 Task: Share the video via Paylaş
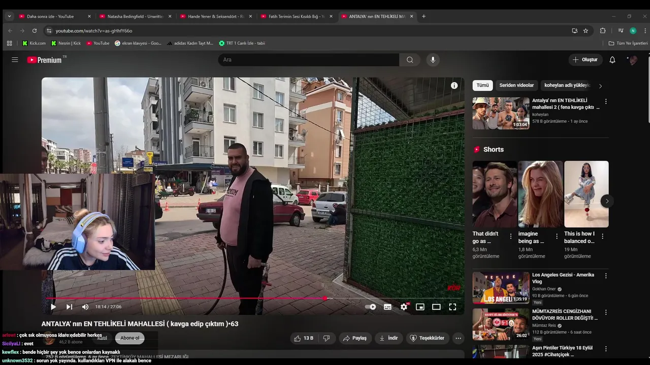[x=355, y=338]
